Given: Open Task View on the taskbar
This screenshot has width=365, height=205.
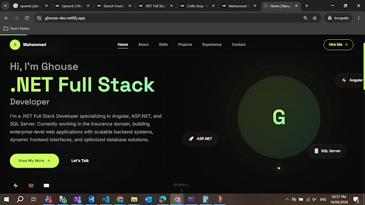Looking at the screenshot, I should click(34, 199).
